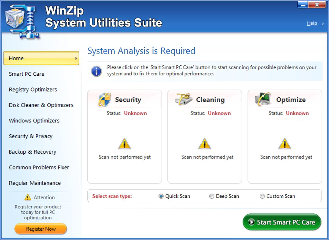The width and height of the screenshot is (329, 240).
Task: Open Smart PC Care section
Action: coord(26,74)
